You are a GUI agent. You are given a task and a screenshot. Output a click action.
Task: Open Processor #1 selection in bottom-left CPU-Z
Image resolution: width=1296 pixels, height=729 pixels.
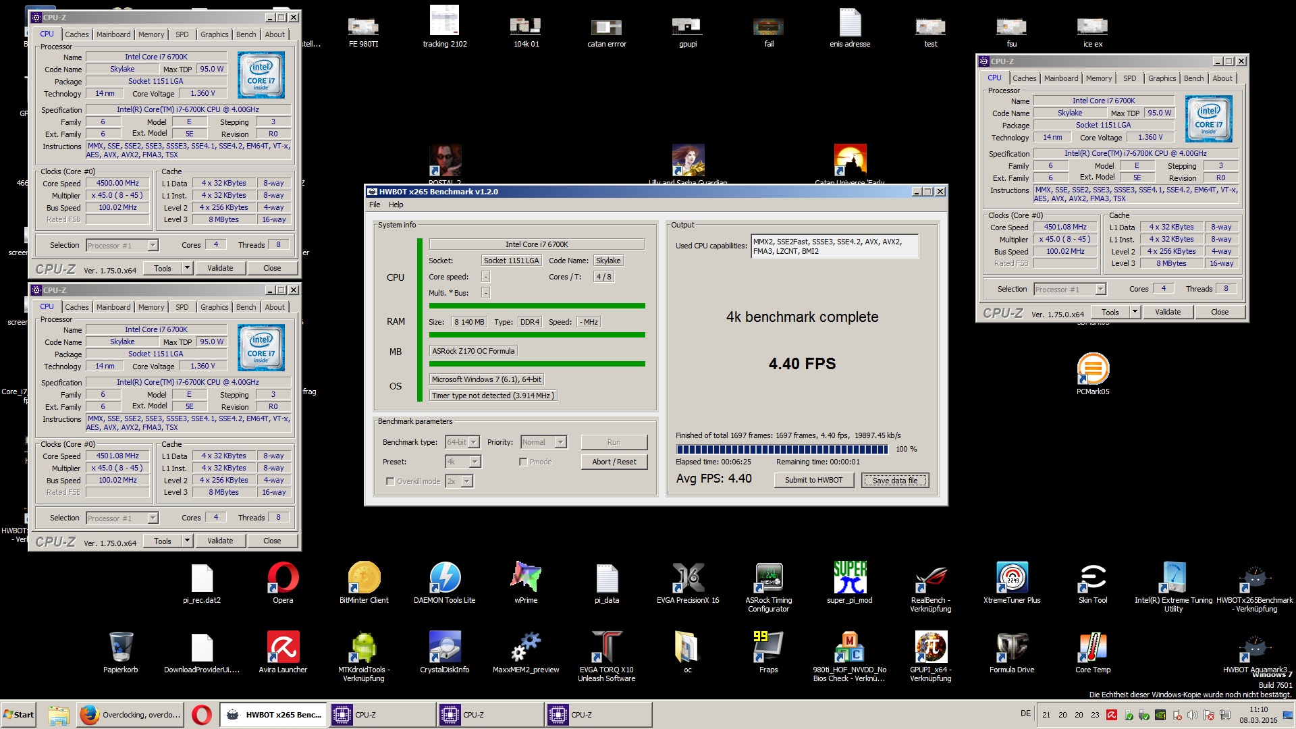coord(122,518)
